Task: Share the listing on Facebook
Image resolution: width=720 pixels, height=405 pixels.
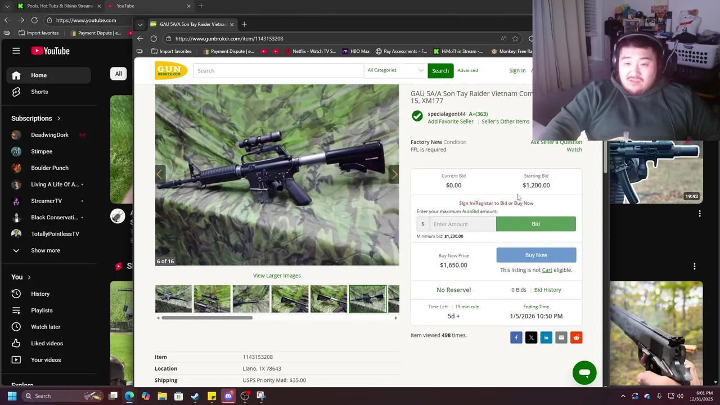Action: (x=516, y=337)
